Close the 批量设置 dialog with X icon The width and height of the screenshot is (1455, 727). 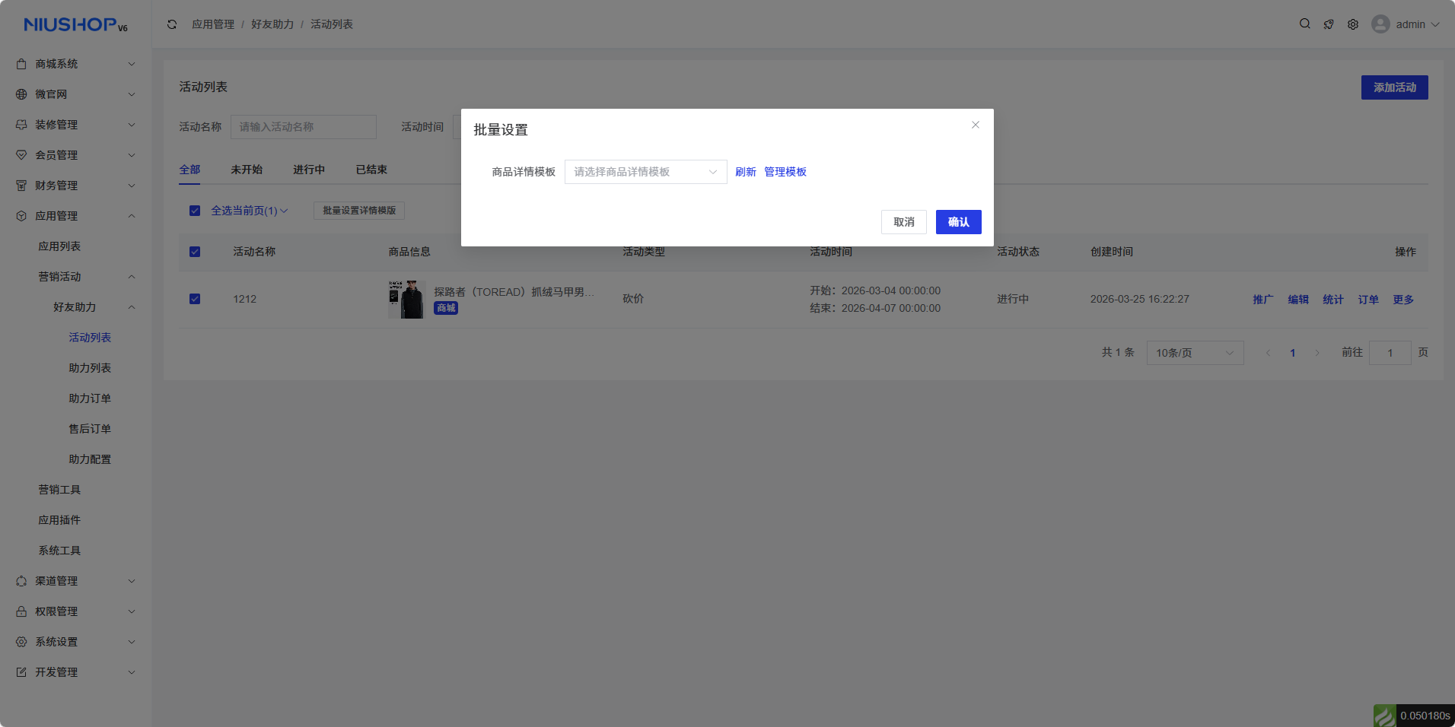tap(976, 125)
